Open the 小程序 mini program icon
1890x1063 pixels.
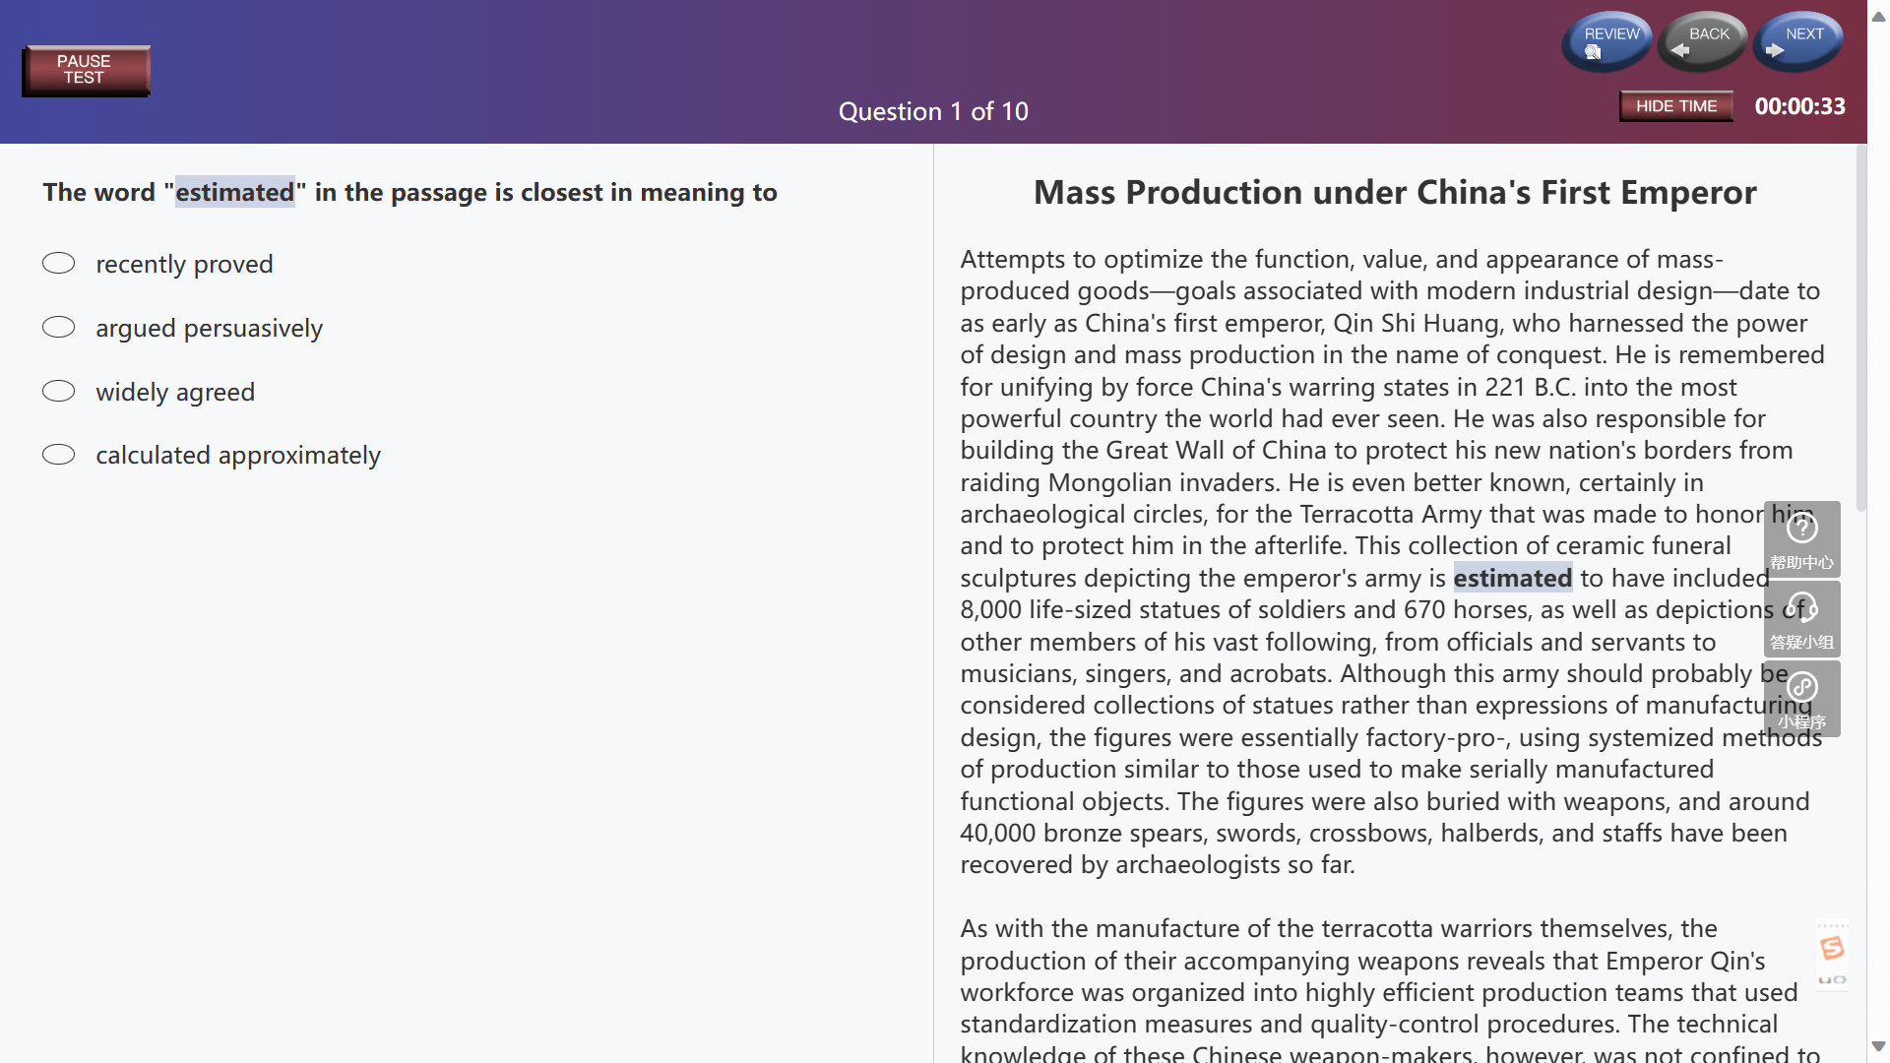pos(1801,699)
